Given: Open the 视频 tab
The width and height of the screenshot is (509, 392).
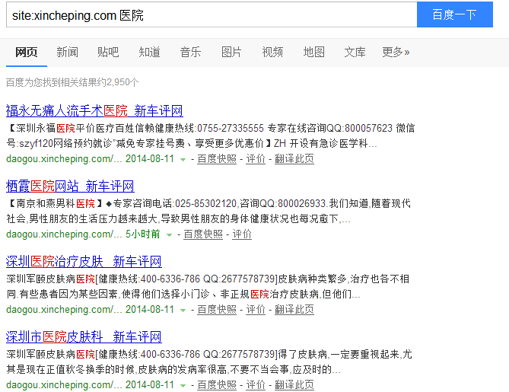Looking at the screenshot, I should pyautogui.click(x=272, y=52).
